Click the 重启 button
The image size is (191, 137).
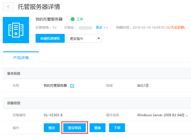52,128
